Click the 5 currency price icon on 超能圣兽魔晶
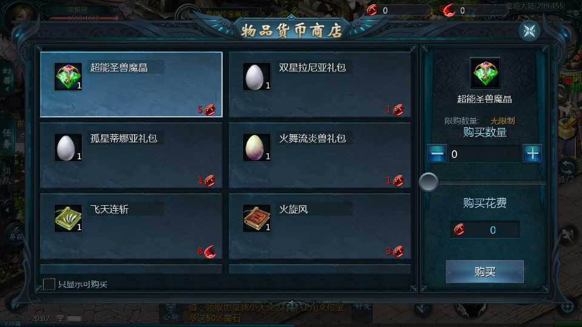The image size is (582, 327). point(210,110)
